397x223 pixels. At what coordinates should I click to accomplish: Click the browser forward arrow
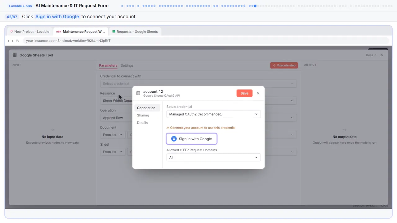pos(13,41)
